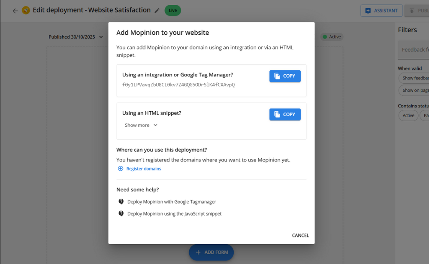Follow the Register domains link

[x=143, y=168]
